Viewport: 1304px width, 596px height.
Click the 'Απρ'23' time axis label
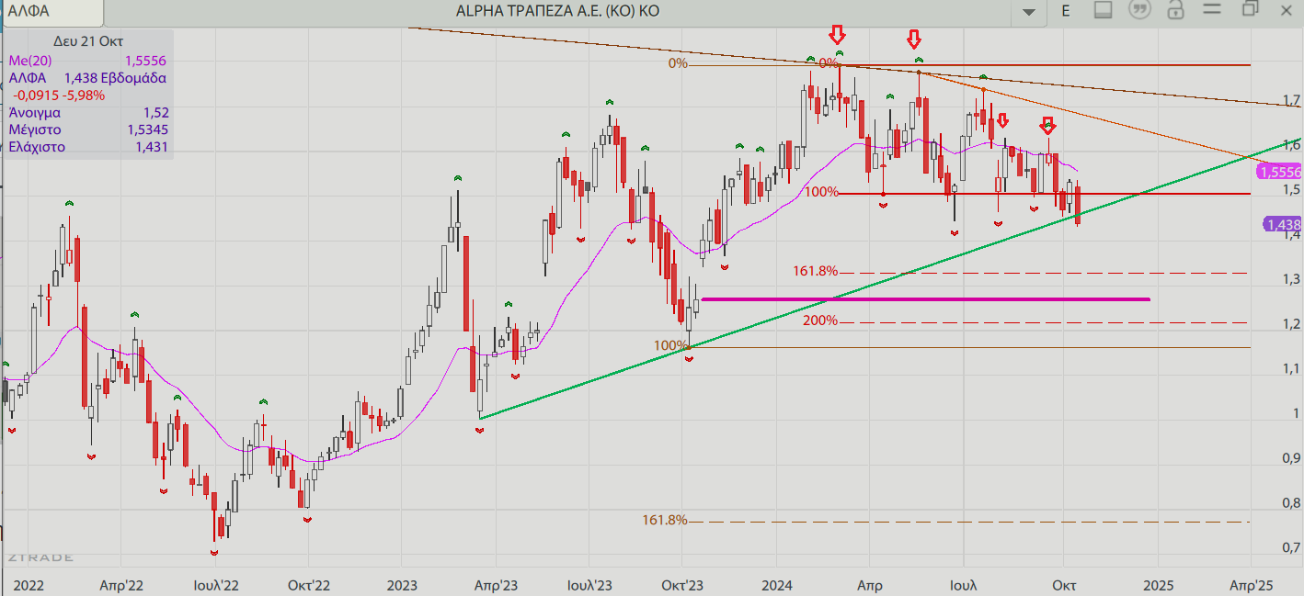496,585
